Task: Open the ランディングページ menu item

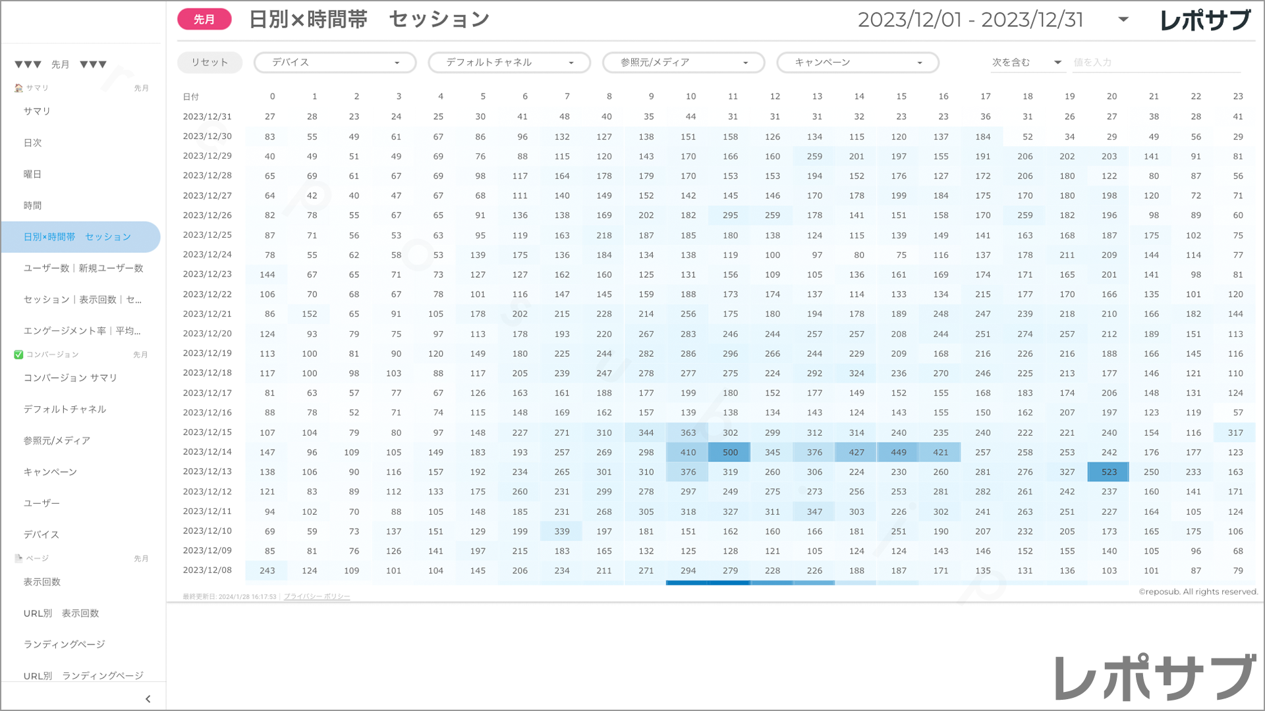Action: pos(65,645)
